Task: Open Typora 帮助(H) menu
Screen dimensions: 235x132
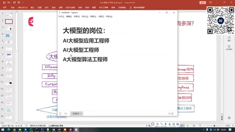Action: [x=109, y=16]
